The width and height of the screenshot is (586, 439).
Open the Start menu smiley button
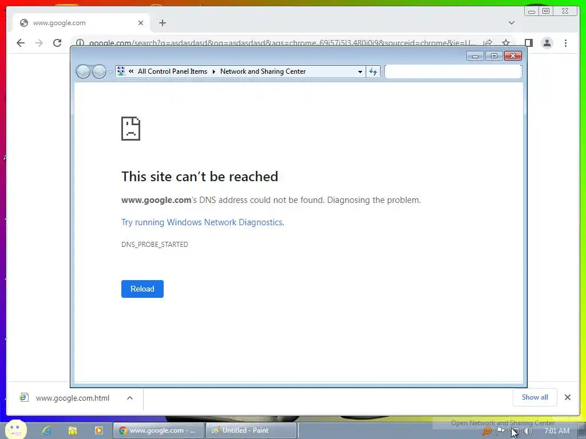point(15,430)
